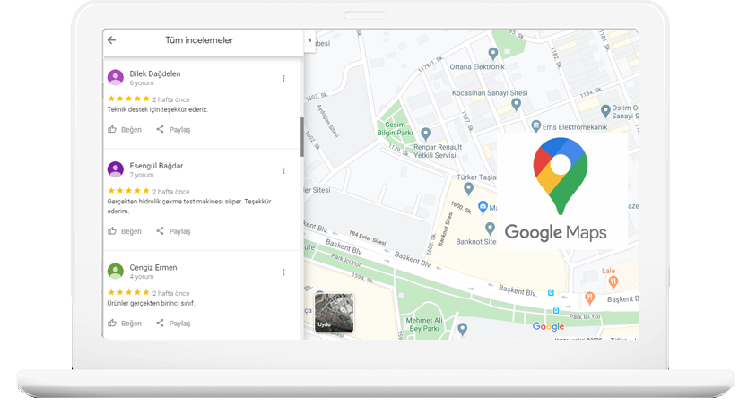Select the five-star rating on Cengiz Ermen's review
Viewport: 748px width, 406px height.
tap(129, 292)
